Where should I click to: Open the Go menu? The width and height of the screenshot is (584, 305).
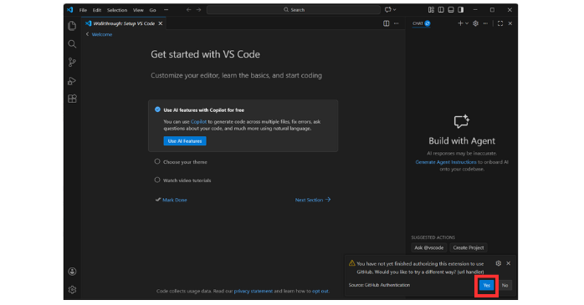[x=153, y=10]
